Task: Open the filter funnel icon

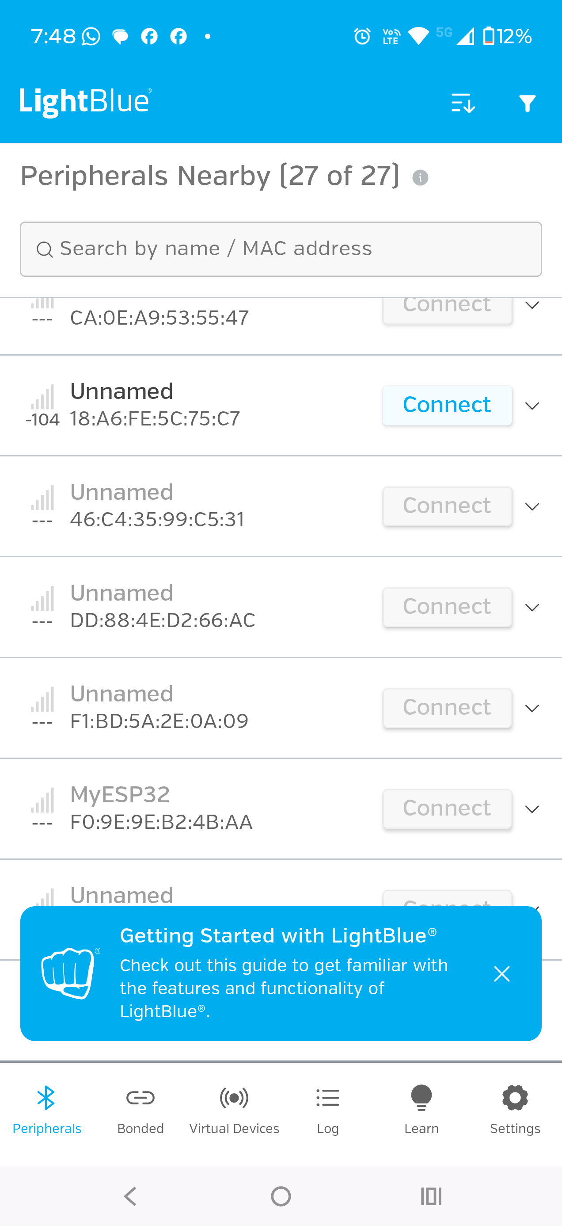Action: [x=527, y=103]
